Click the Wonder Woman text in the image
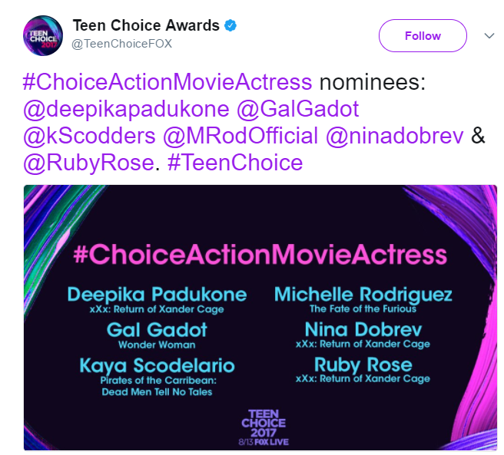The width and height of the screenshot is (504, 455). pyautogui.click(x=157, y=345)
